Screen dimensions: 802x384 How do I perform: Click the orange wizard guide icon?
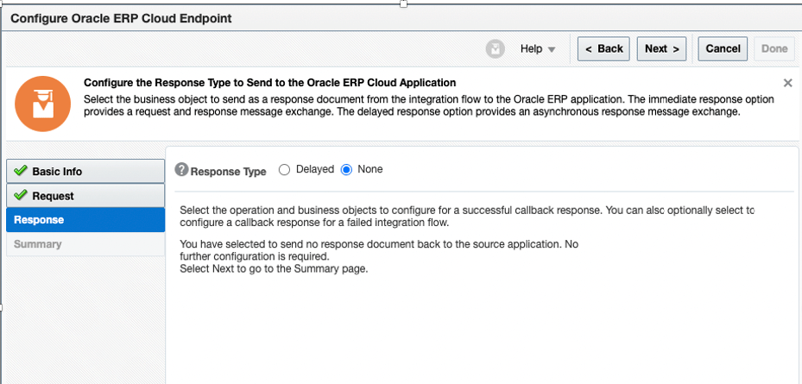43,104
